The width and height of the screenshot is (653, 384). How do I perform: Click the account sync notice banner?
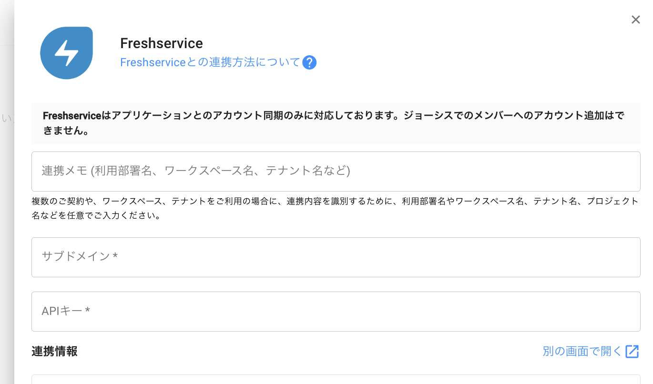(336, 123)
